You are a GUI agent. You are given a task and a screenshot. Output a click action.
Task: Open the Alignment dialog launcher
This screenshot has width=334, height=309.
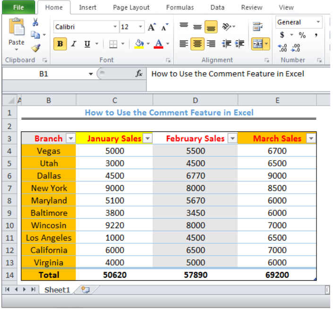click(x=267, y=60)
